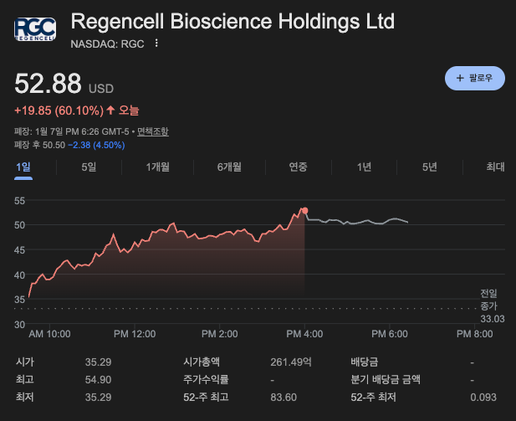Viewport: 516px width, 421px height.
Task: Click the 52.88 current price value
Action: point(48,84)
